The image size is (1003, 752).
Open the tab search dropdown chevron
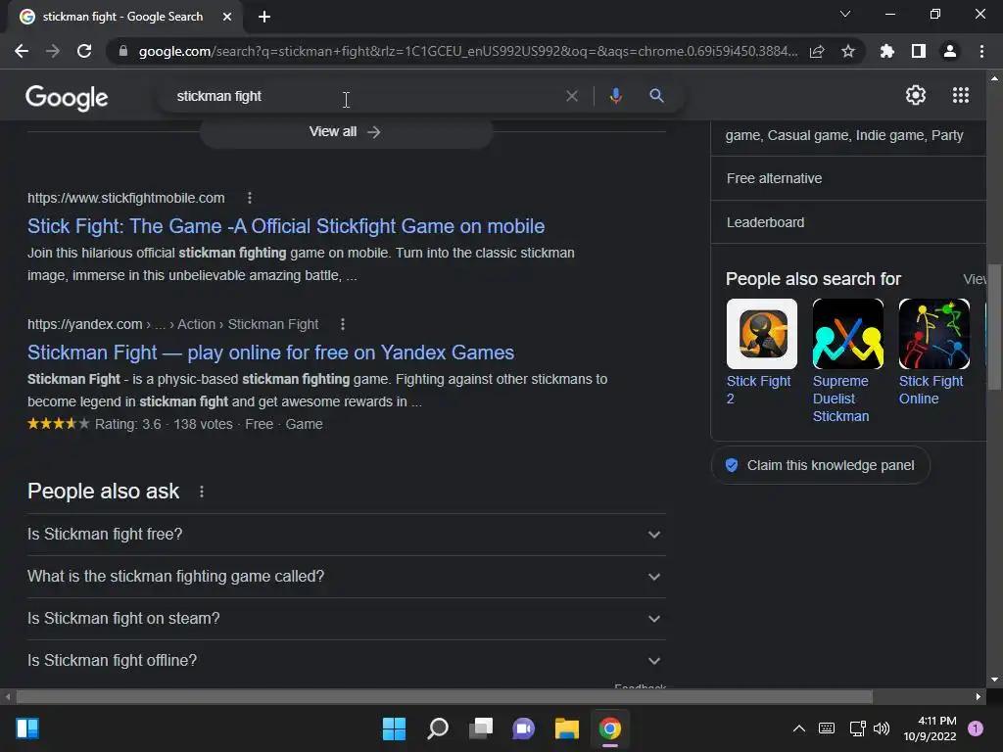click(x=845, y=14)
